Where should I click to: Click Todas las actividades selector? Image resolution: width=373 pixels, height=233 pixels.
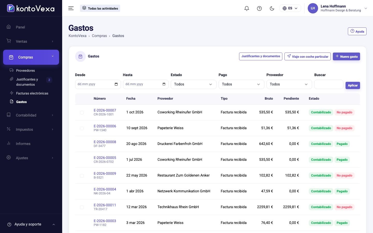tap(100, 8)
